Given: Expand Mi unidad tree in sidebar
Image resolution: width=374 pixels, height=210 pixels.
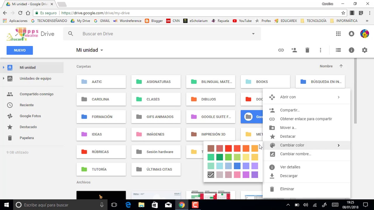Looking at the screenshot, I should (x=4, y=67).
